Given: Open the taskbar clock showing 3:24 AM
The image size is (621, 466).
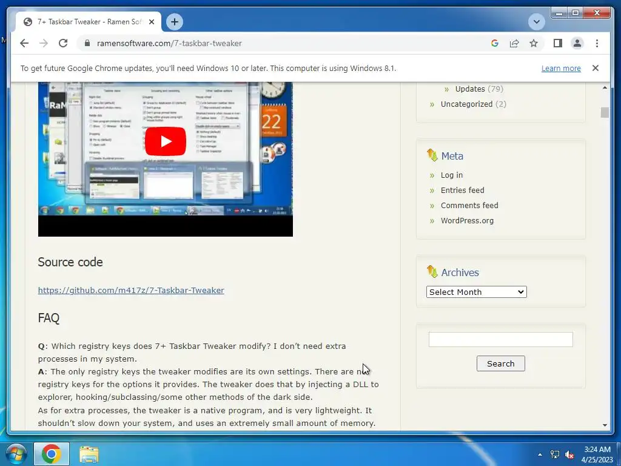Looking at the screenshot, I should [x=597, y=454].
